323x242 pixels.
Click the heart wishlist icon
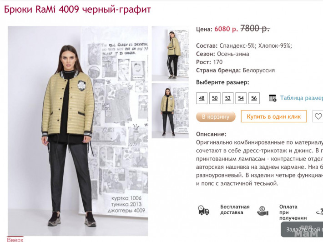click(318, 116)
